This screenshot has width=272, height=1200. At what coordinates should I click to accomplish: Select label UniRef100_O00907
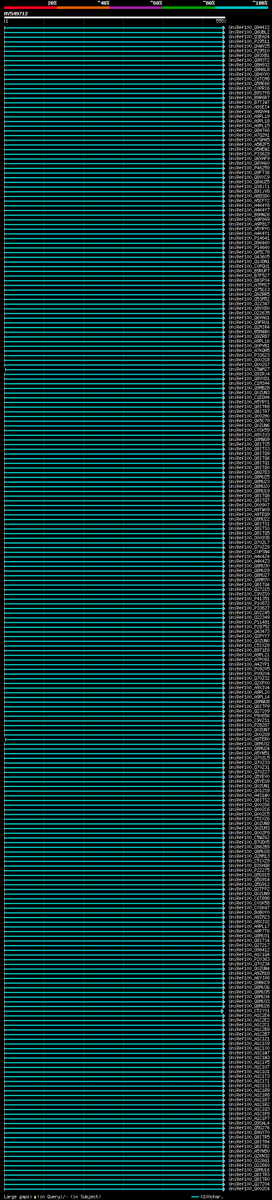249,505
